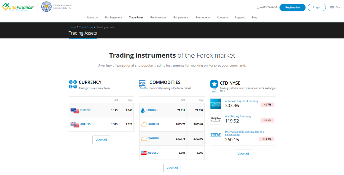Click the IBM price 260.15

[x=232, y=140]
